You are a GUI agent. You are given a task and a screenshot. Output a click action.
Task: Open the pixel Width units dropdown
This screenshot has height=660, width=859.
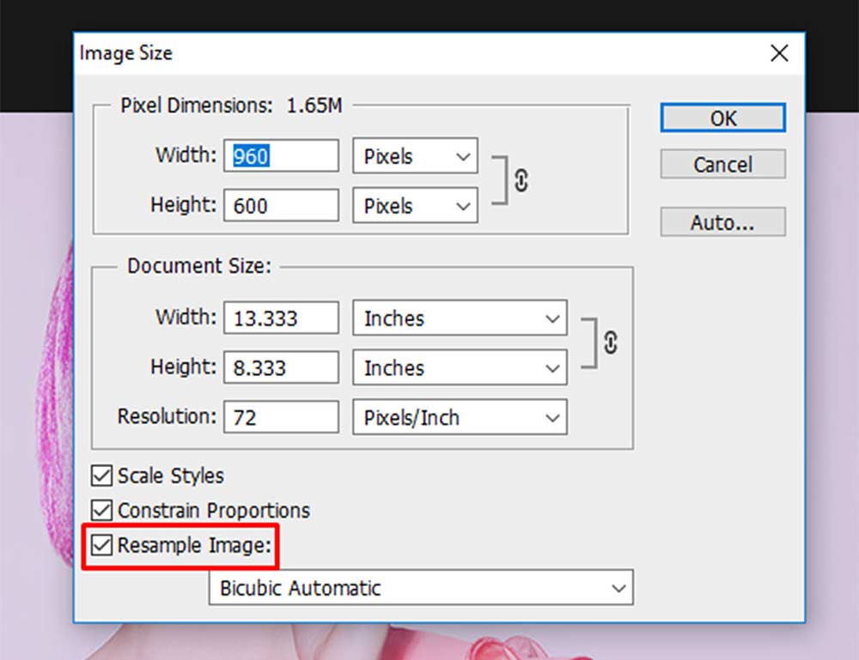(415, 156)
